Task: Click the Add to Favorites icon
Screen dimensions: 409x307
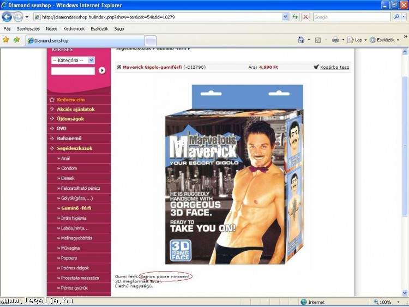Action: pos(16,40)
